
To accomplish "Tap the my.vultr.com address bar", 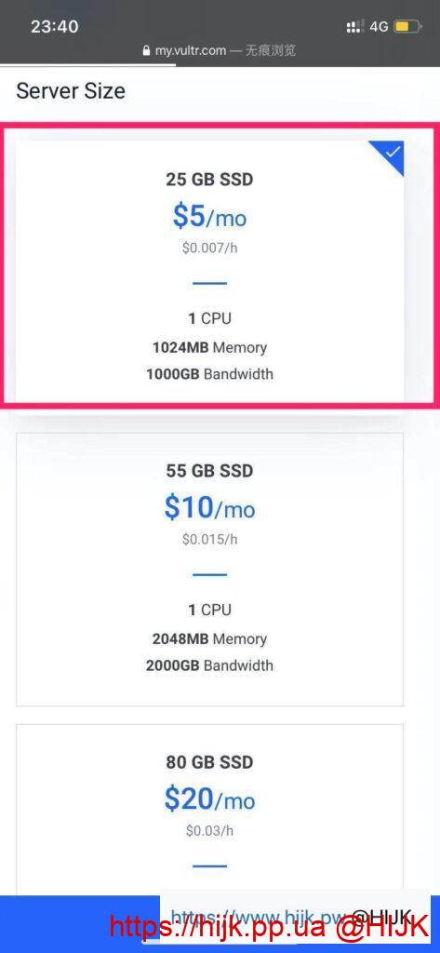I will pos(219,51).
